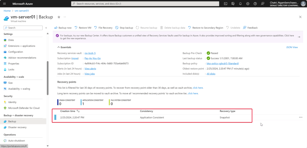Open the Pay-As-You-Go subscription
307x148 pixels.
pos(93,58)
